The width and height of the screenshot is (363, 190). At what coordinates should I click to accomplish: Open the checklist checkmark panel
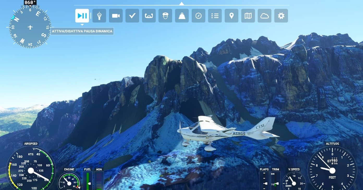(x=132, y=16)
